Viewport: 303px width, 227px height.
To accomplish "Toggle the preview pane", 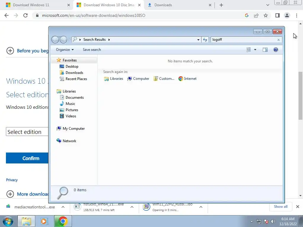I will click(265, 50).
